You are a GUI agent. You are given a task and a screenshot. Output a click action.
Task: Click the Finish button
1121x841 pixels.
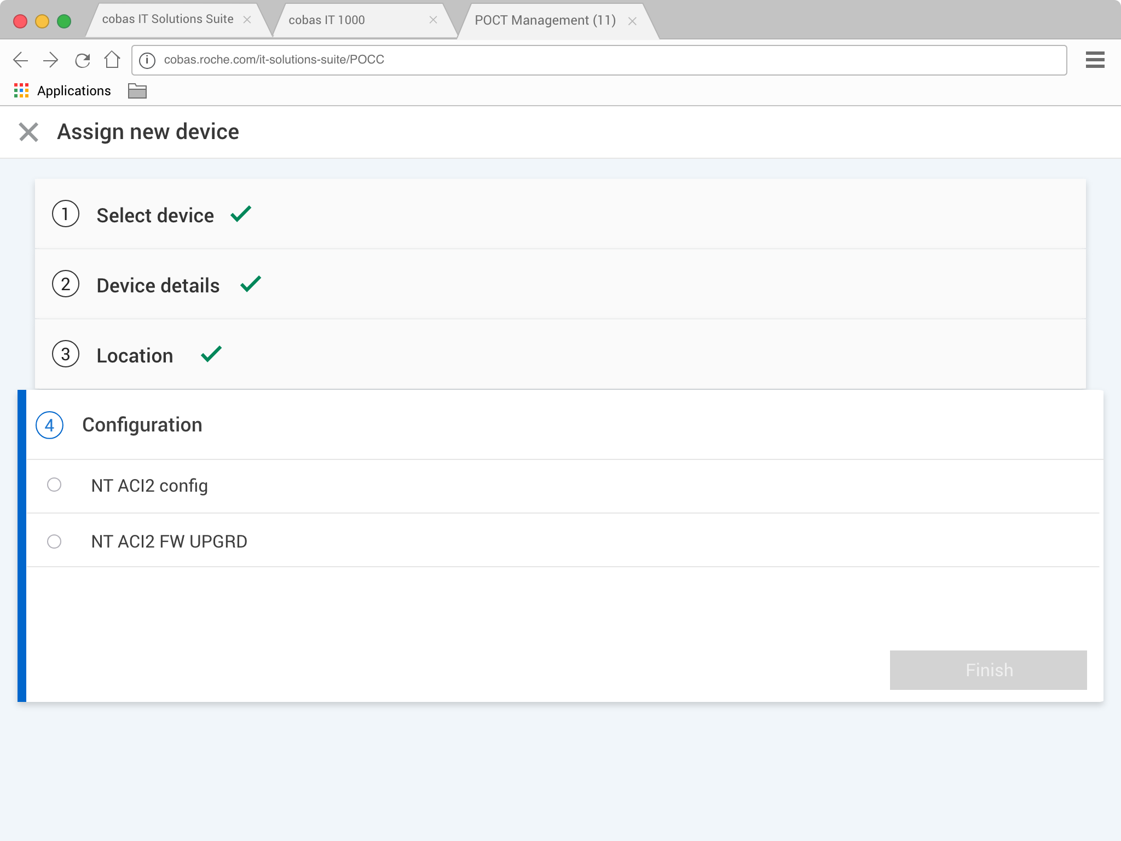pos(988,670)
